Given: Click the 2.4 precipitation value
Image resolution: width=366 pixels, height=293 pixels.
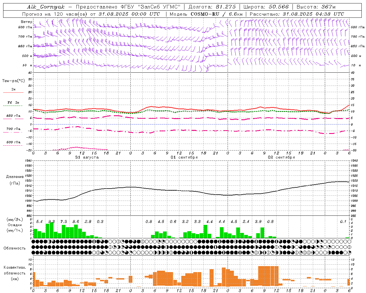Looking at the screenshot, I should [246, 222].
